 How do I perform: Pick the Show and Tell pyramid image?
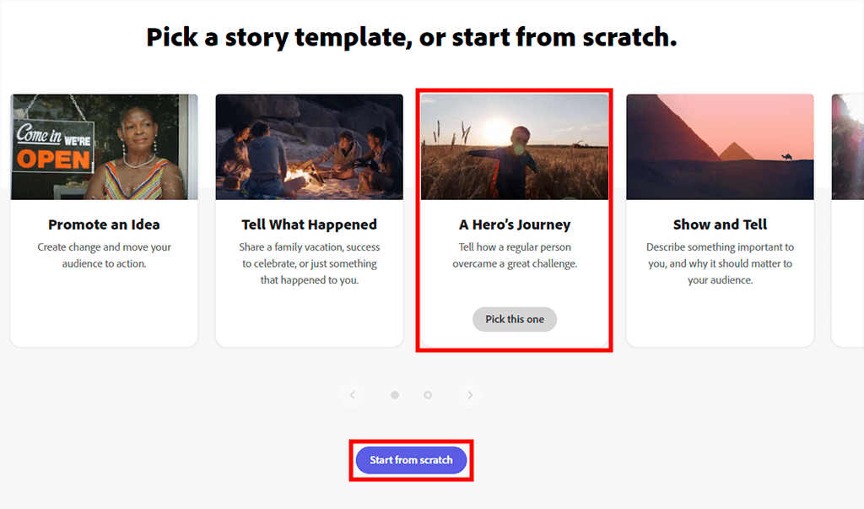click(720, 147)
